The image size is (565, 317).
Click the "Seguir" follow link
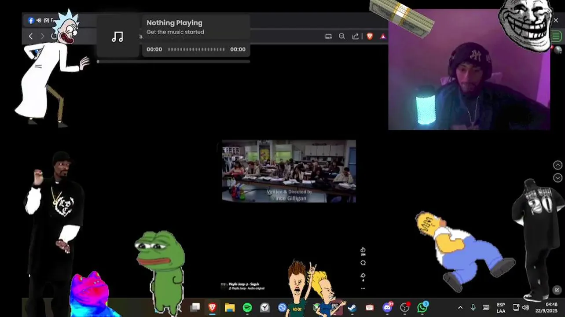tap(255, 284)
